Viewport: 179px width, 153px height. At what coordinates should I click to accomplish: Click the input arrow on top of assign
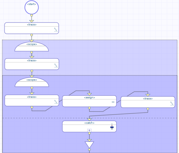(x=89, y=94)
